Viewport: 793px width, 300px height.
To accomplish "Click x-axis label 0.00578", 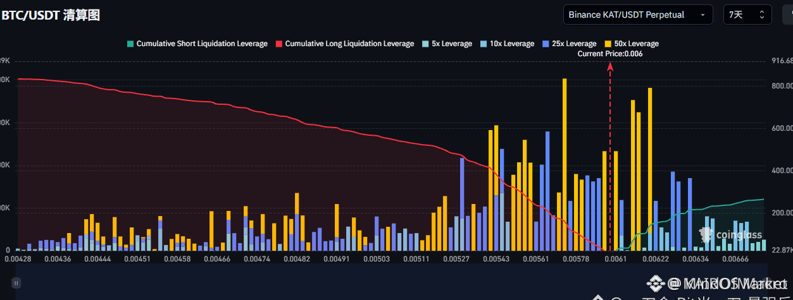I will [576, 259].
